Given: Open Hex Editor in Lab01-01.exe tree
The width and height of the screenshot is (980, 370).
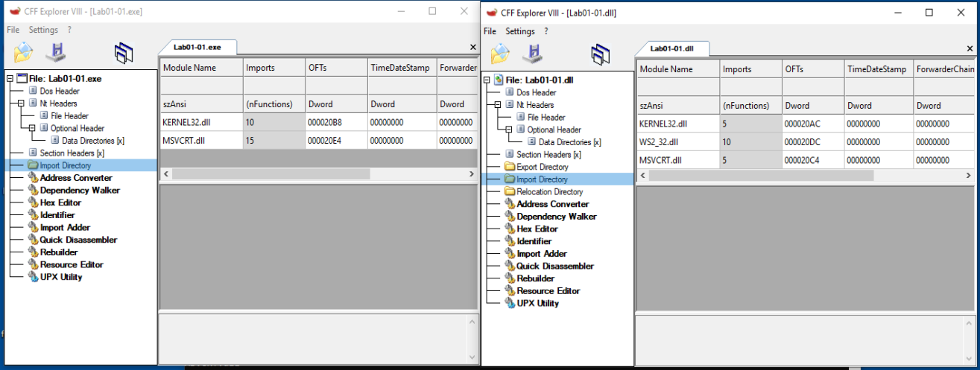Looking at the screenshot, I should coord(60,202).
